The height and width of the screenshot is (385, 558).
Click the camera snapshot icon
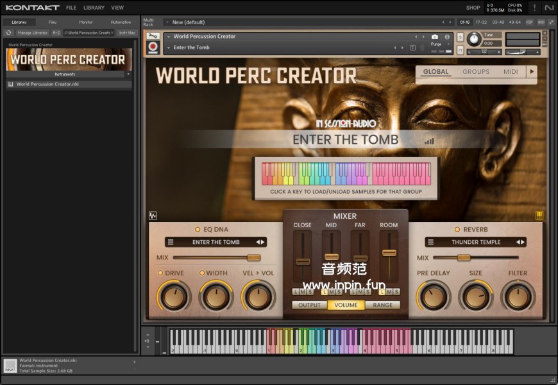(x=435, y=37)
